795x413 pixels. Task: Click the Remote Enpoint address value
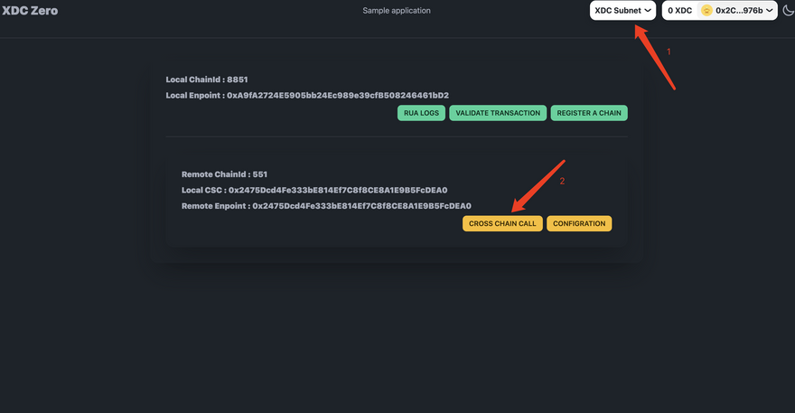[x=361, y=206]
